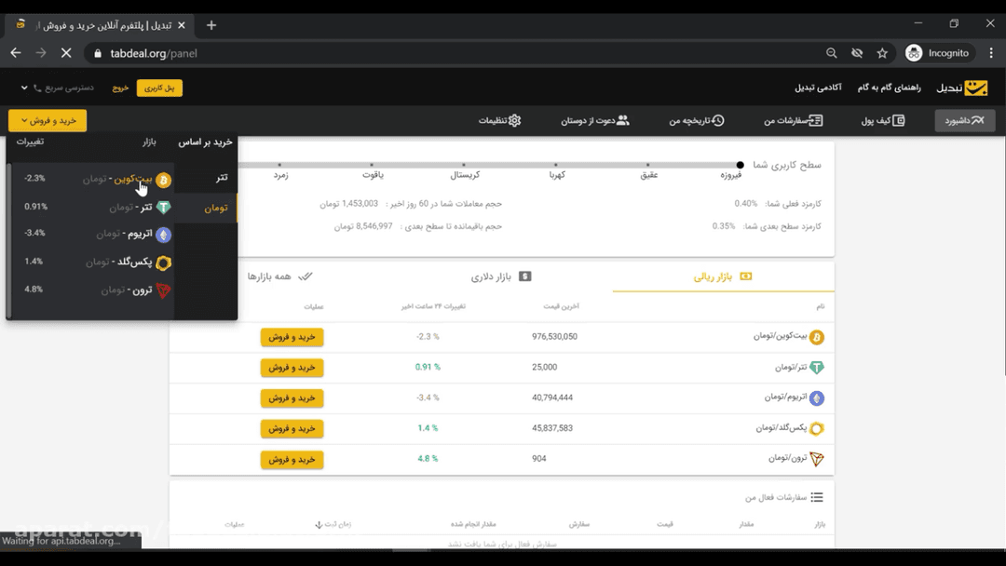The image size is (1006, 566).
Task: Switch to all markets (همه بازارها) tab
Action: 279,276
